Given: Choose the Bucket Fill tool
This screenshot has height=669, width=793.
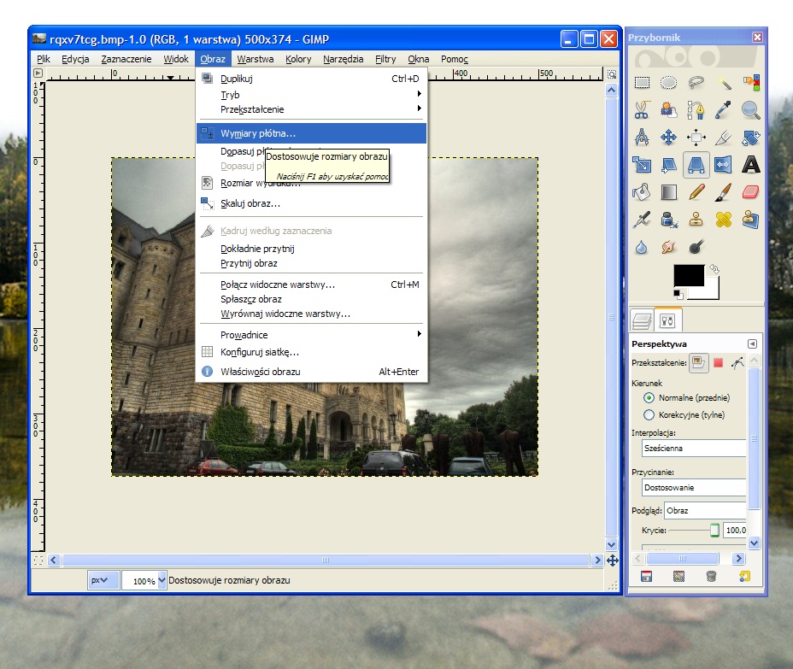Looking at the screenshot, I should pyautogui.click(x=642, y=192).
